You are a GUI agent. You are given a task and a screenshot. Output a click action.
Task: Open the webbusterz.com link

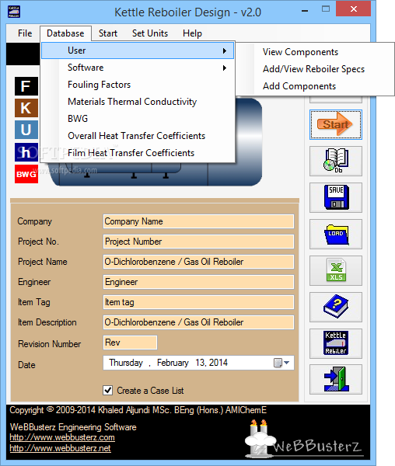[62, 437]
